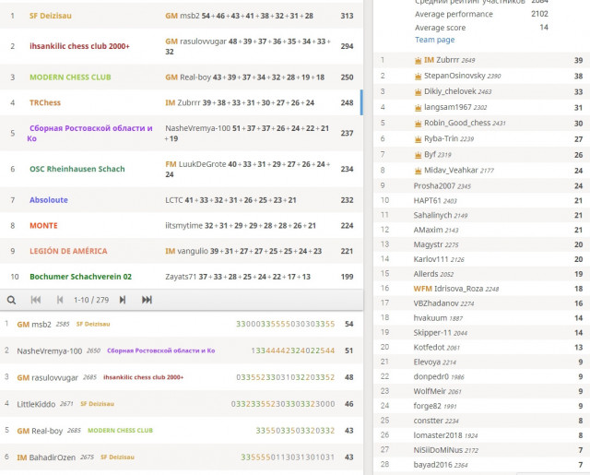Click LCTC leader in Absoloute row
Screen dimensions: 590x475
tap(174, 200)
